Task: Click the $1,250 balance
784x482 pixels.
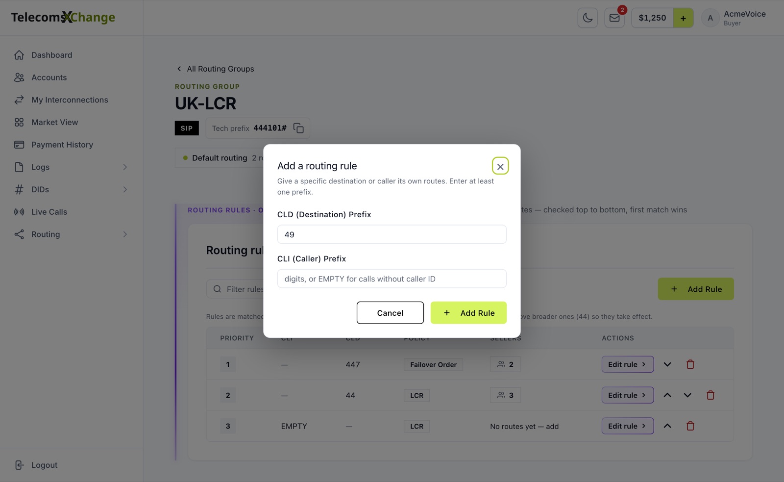Action: coord(652,18)
